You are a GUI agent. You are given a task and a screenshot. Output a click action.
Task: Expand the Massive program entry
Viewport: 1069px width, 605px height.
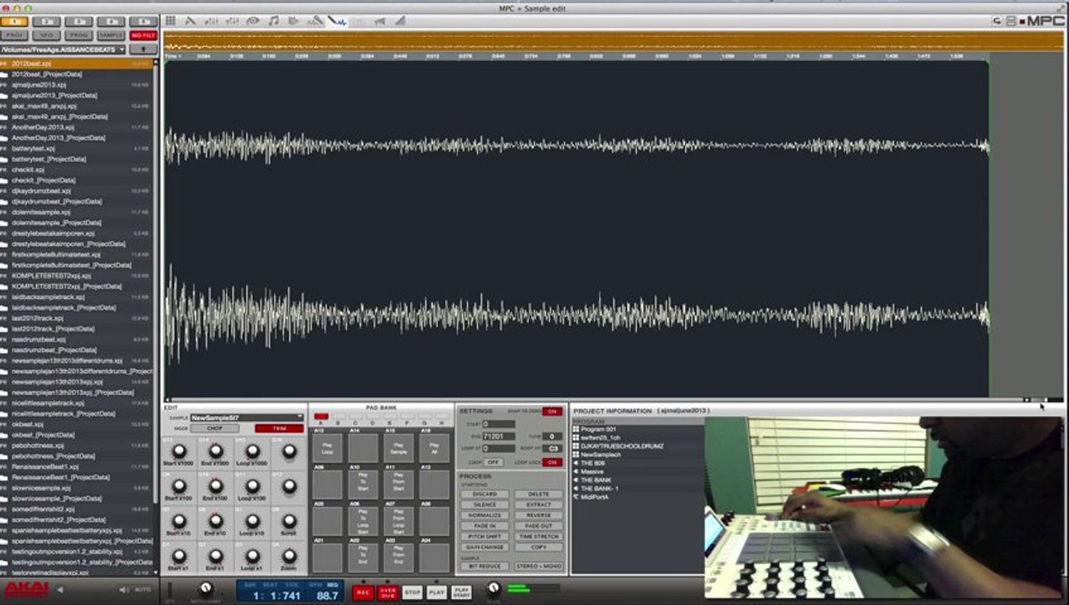pyautogui.click(x=592, y=471)
